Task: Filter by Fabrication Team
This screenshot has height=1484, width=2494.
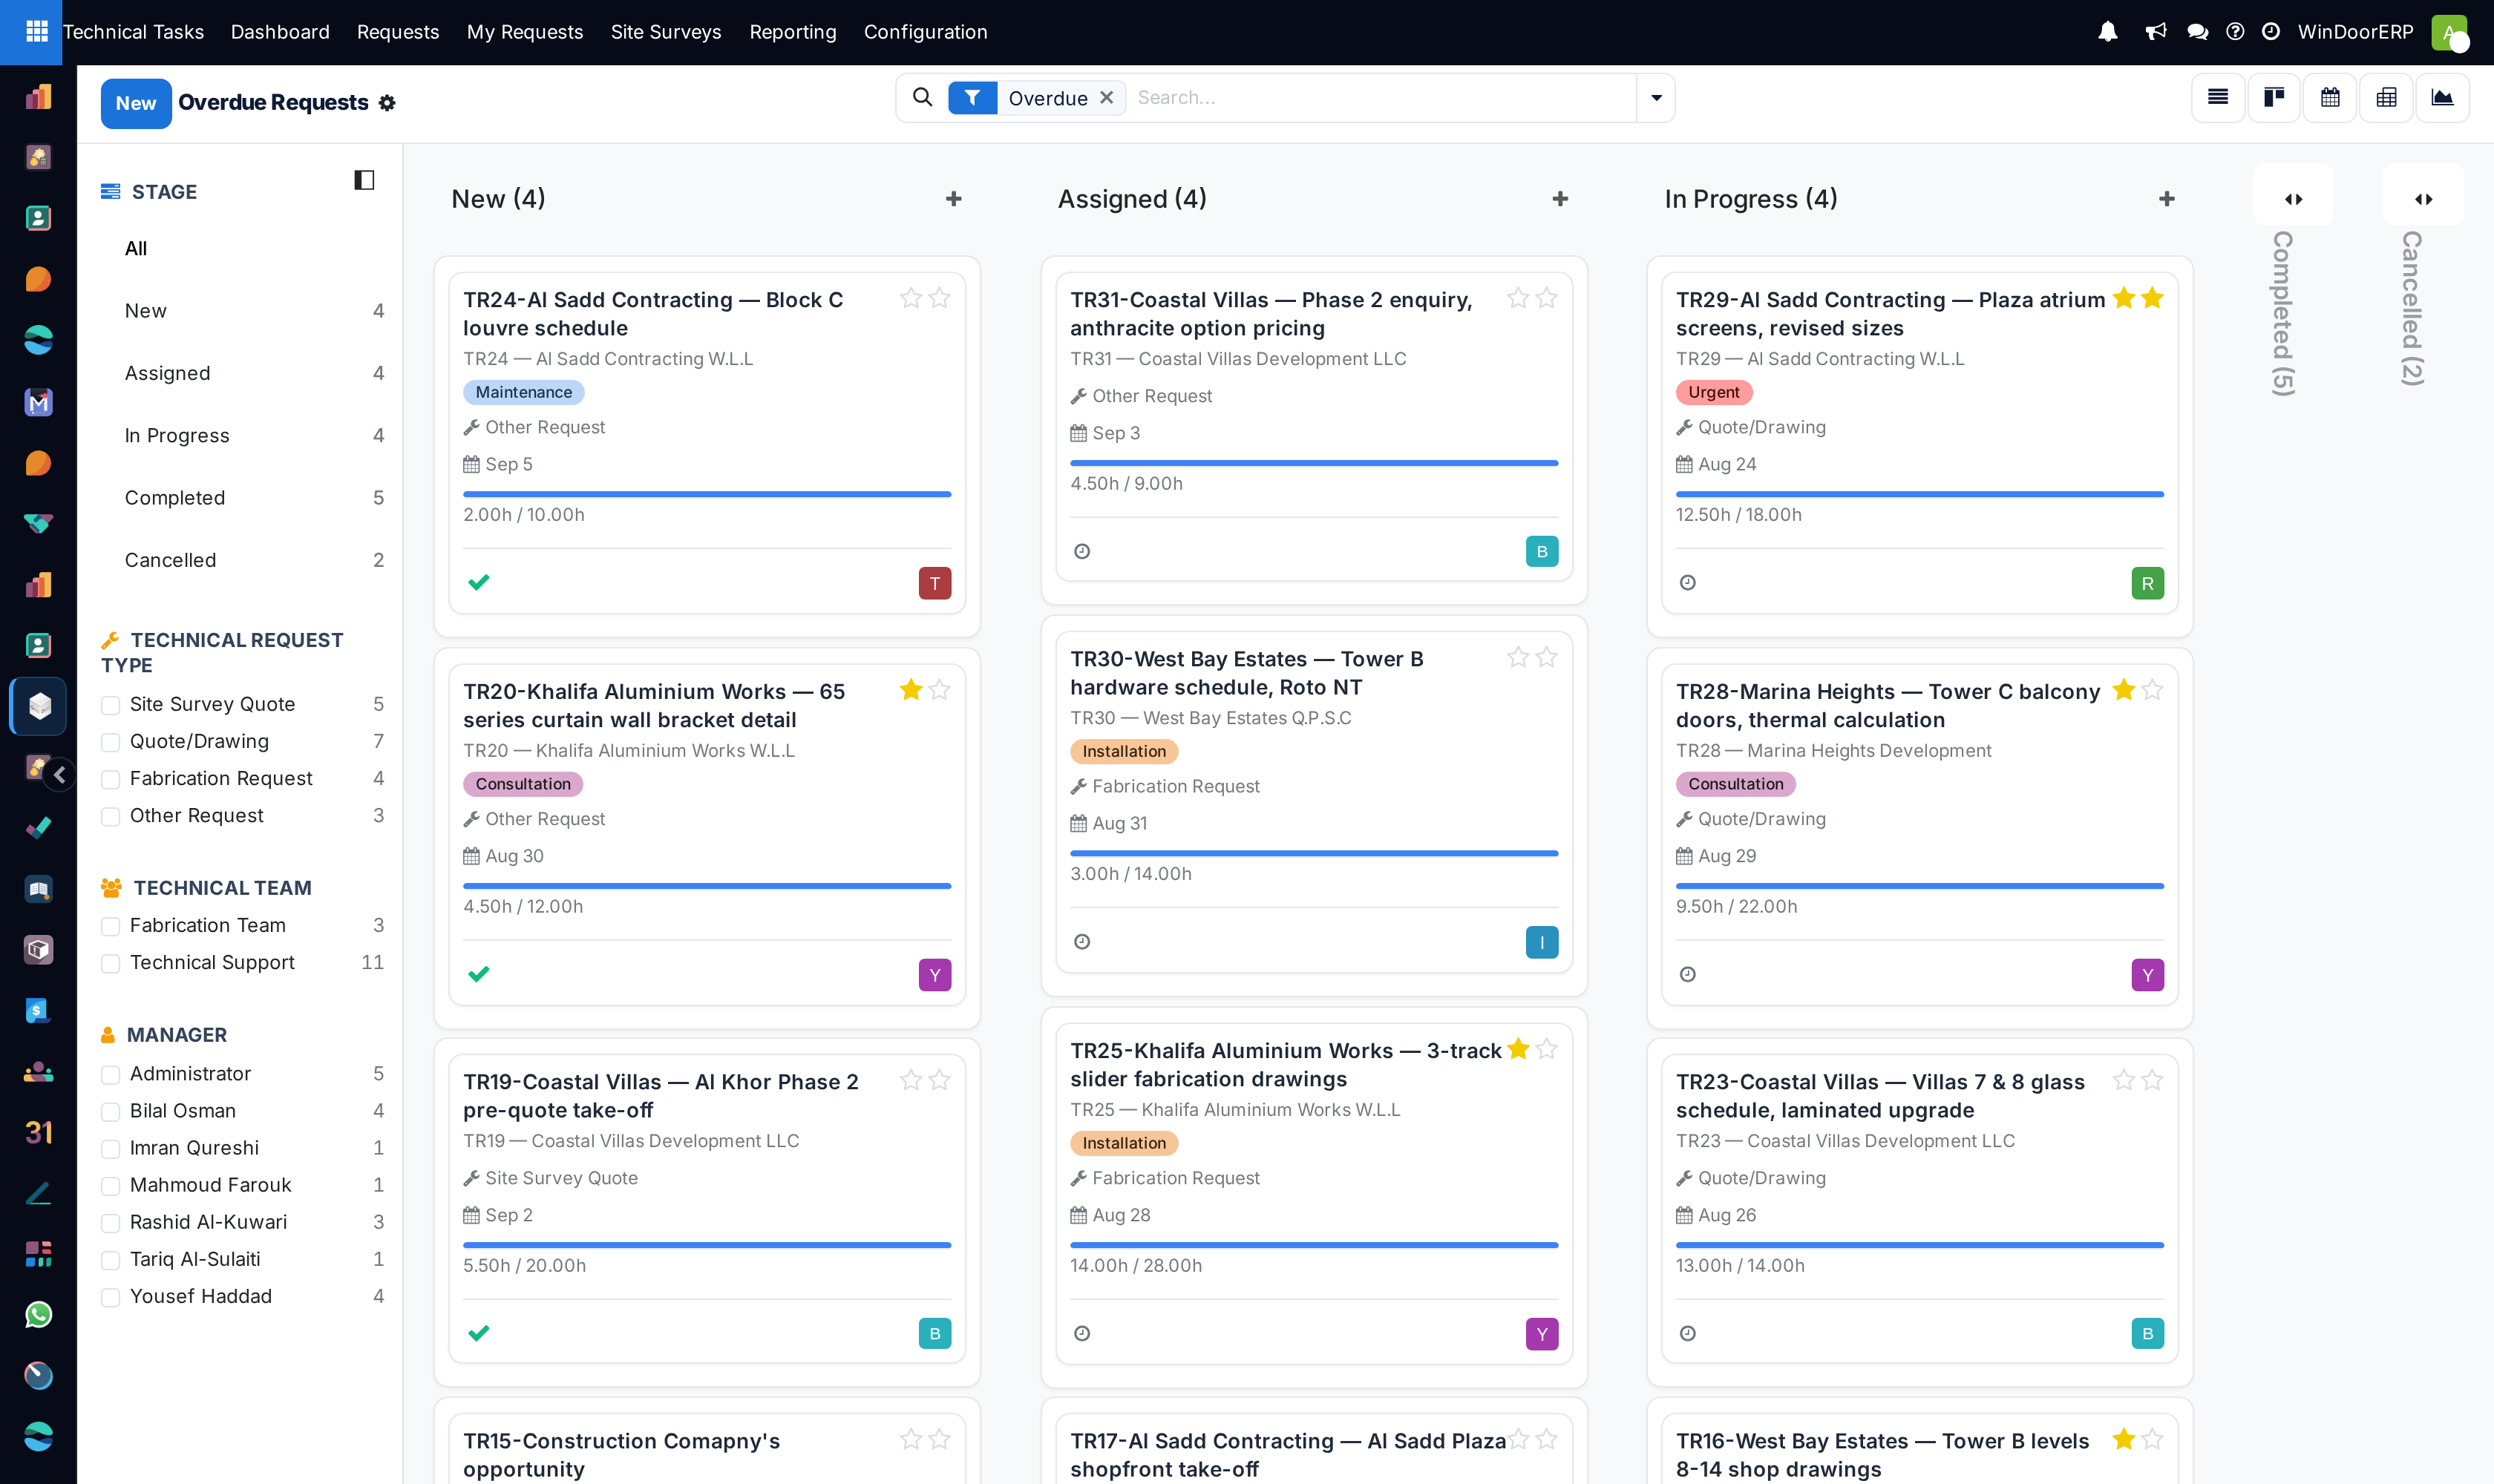Action: click(111, 926)
